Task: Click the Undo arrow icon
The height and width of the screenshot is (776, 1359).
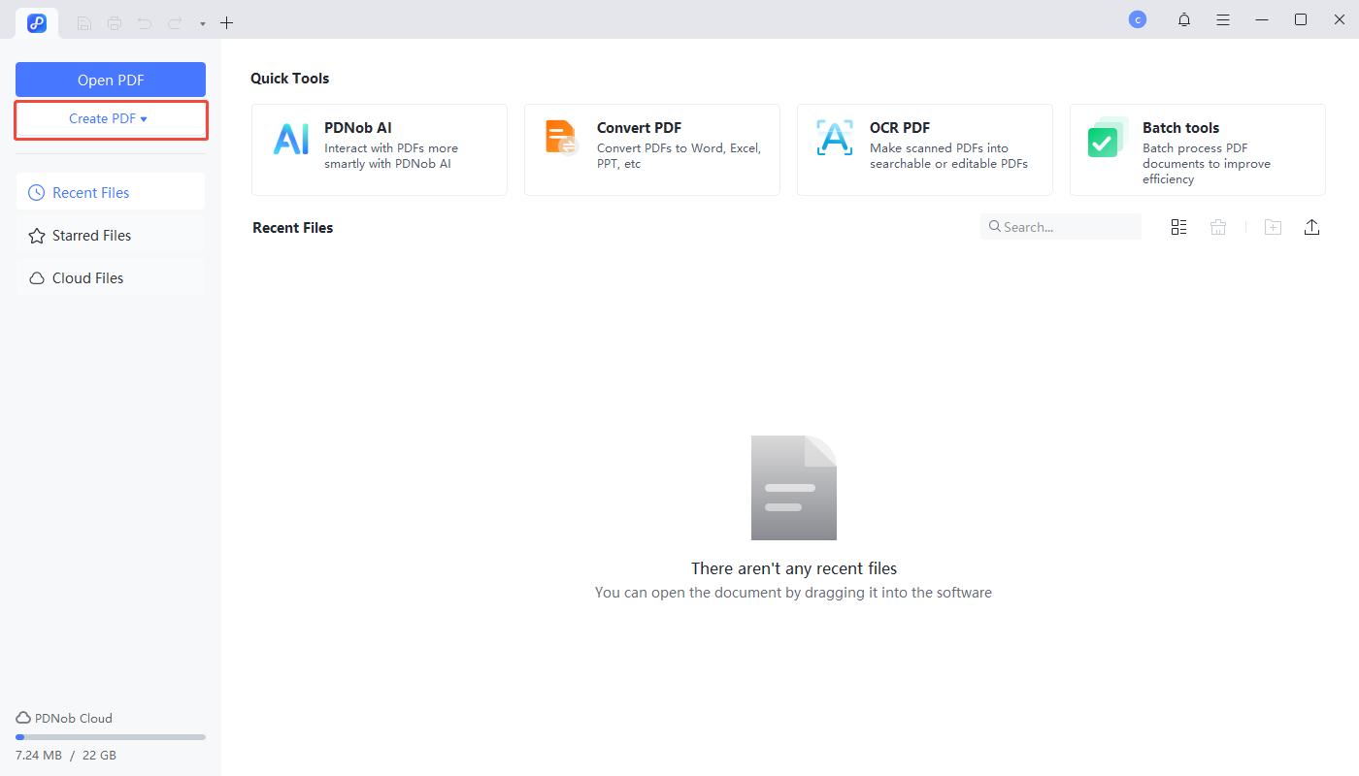Action: [x=145, y=22]
